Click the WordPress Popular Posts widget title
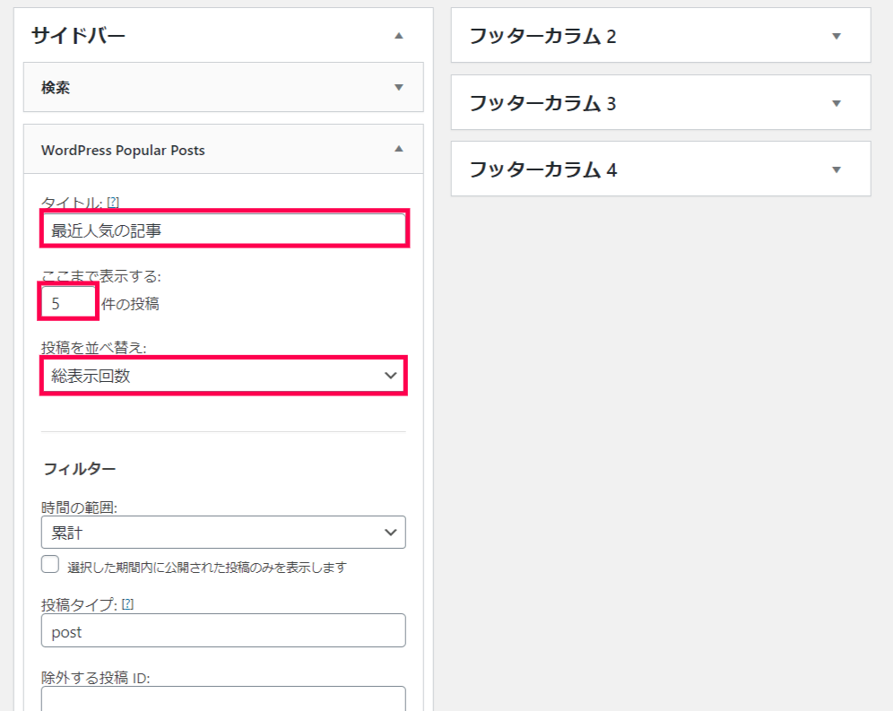This screenshot has width=893, height=711. click(123, 151)
